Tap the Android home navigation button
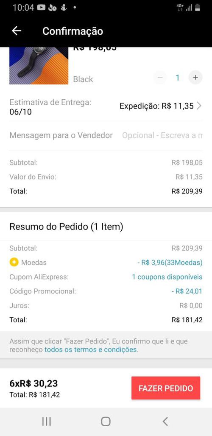This screenshot has height=436, width=212. tap(106, 422)
